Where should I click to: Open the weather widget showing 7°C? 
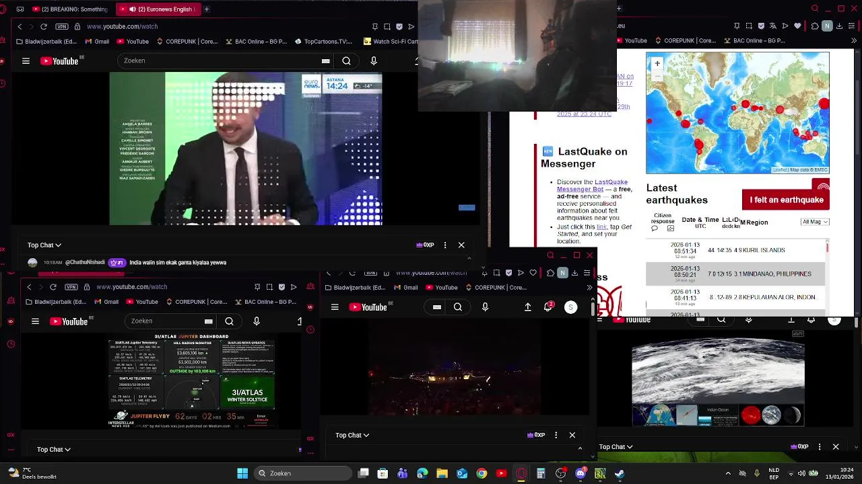coord(31,473)
